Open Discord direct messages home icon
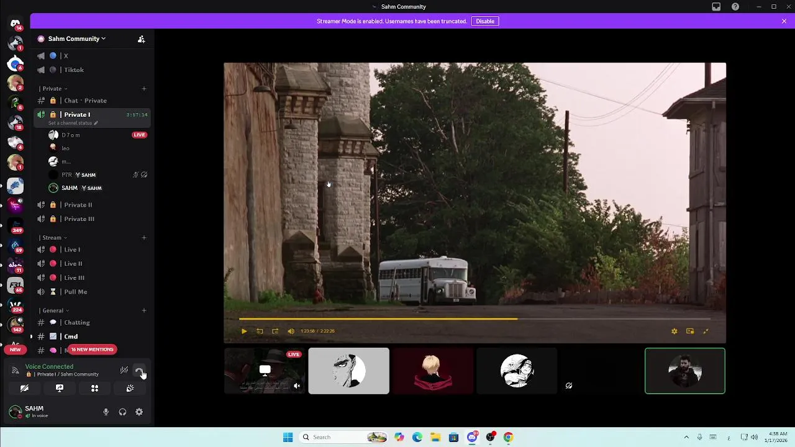Screen dimensions: 795x447 coord(16,24)
